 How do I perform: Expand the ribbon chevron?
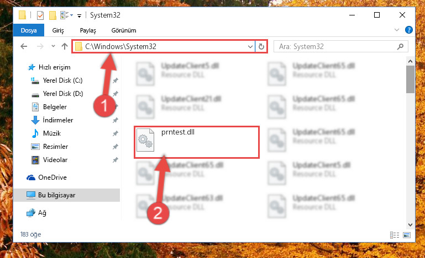[x=397, y=30]
